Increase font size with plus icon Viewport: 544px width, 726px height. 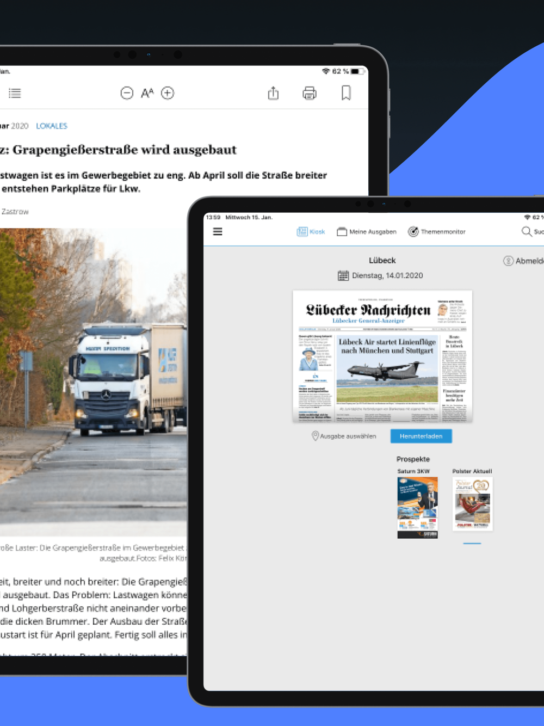pyautogui.click(x=168, y=93)
